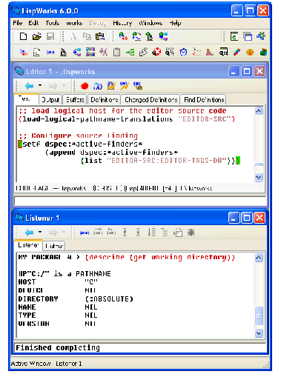Click the red breakpoint circle in Editor toolbar
This screenshot has width=281, height=374.
pos(85,86)
